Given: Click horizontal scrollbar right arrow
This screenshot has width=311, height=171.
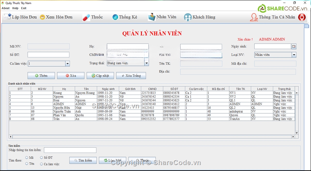Looking at the screenshot, I should point(293,137).
